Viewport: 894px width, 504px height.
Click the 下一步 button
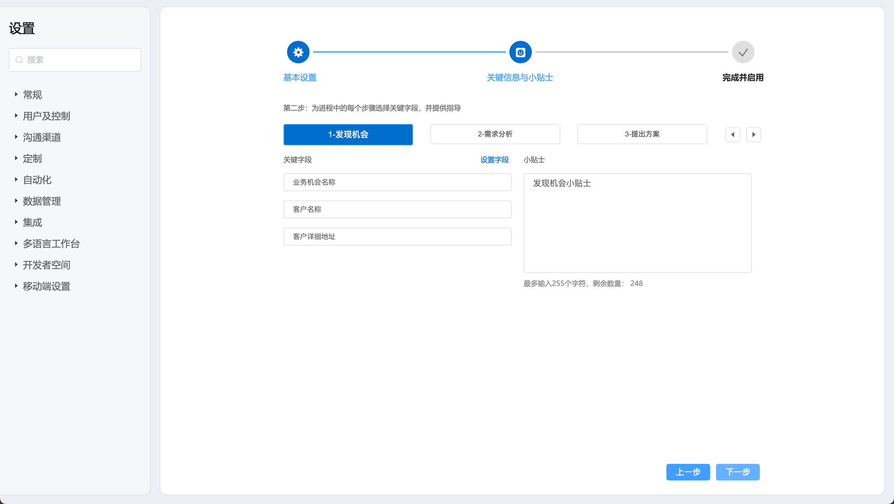pyautogui.click(x=738, y=472)
